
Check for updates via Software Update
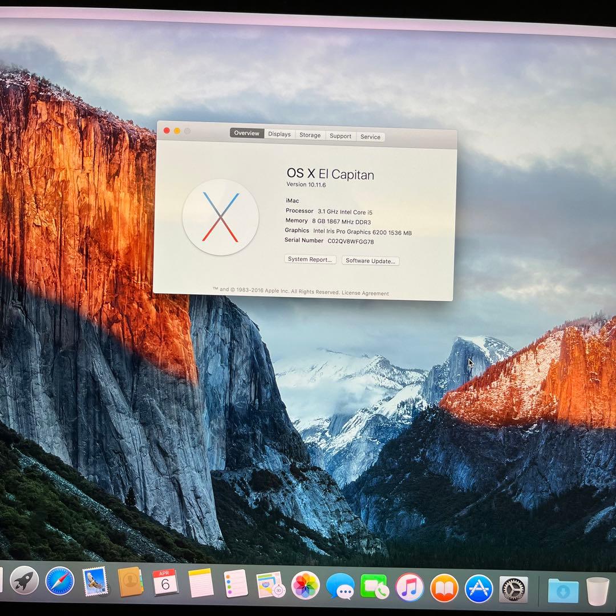click(x=370, y=261)
